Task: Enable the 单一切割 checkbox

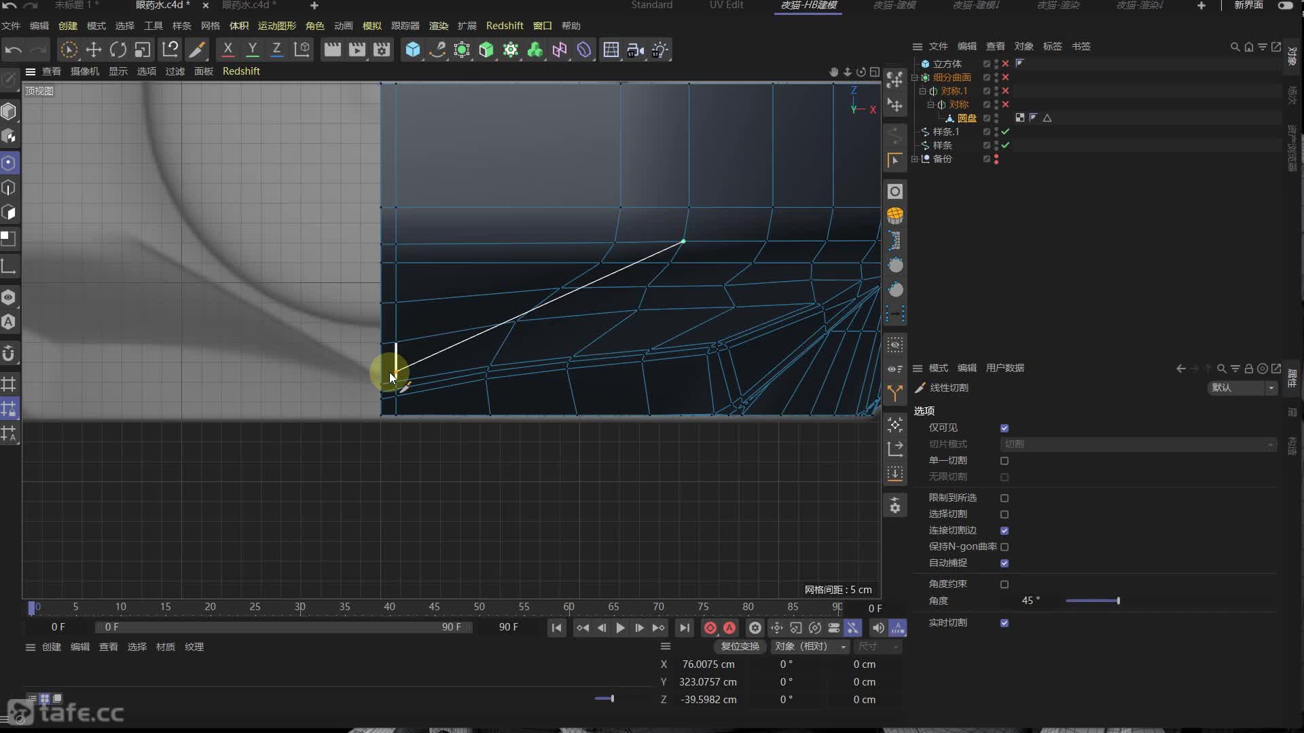Action: [1004, 461]
